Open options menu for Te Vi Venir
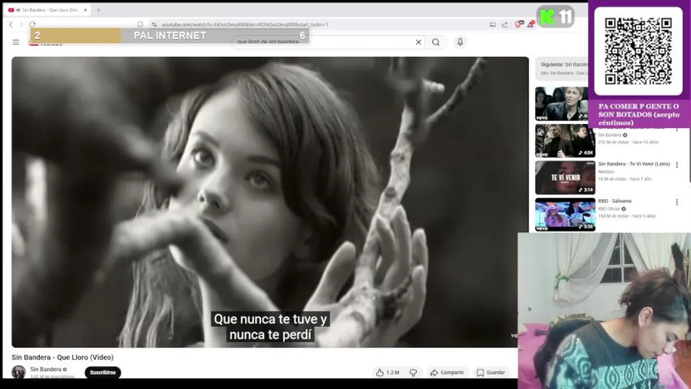The width and height of the screenshot is (691, 389). click(x=676, y=165)
